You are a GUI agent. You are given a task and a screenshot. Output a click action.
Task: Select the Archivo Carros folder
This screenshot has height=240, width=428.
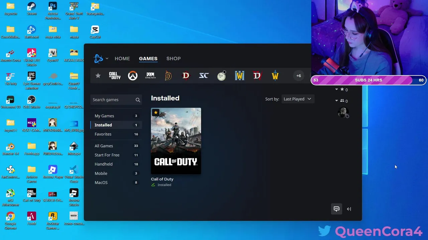tap(31, 174)
